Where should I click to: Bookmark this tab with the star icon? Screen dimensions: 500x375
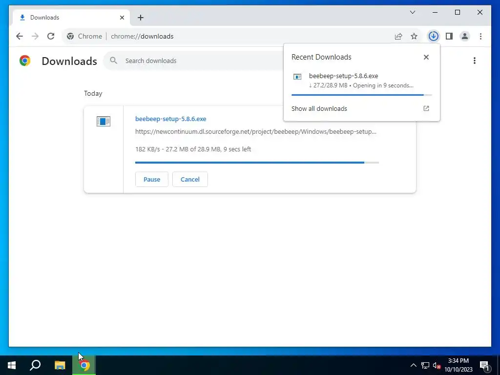(x=414, y=36)
